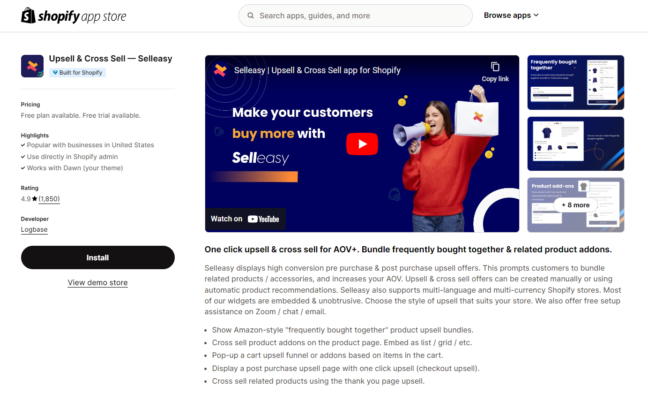
Task: Open the Logbase developer link
Action: (34, 229)
